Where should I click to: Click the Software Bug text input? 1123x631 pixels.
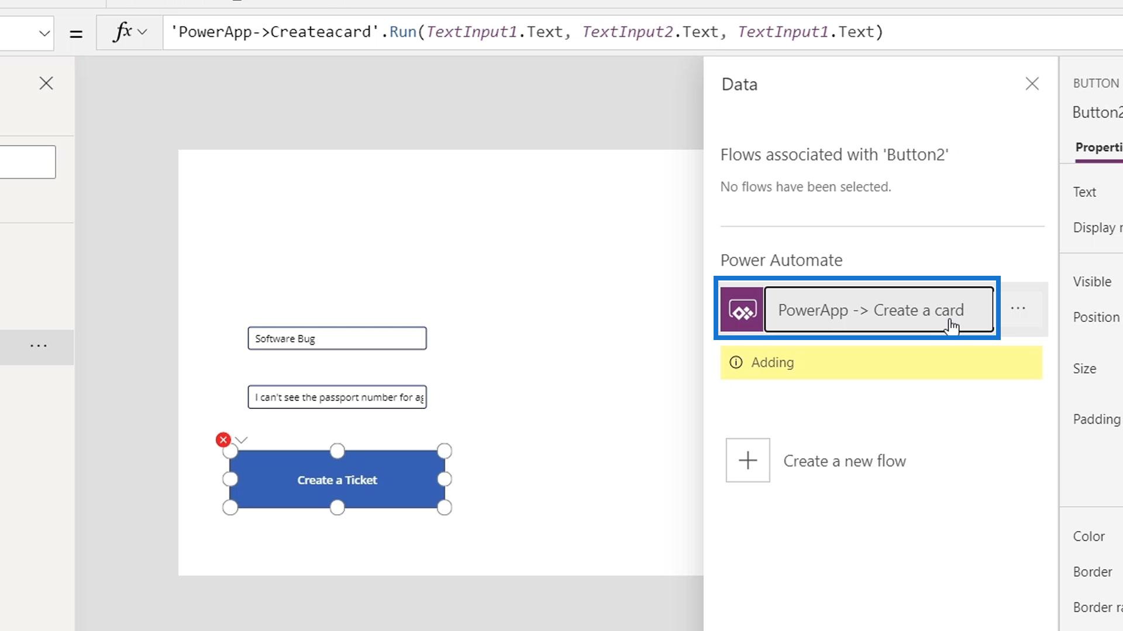[337, 338]
